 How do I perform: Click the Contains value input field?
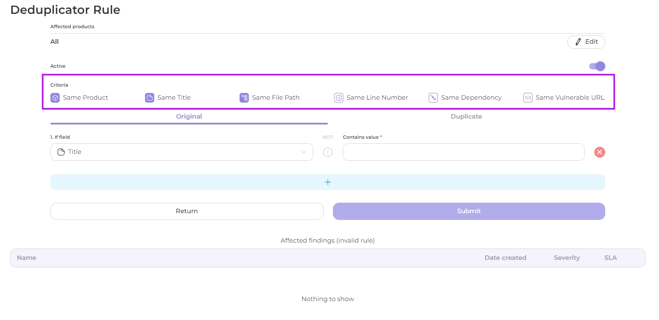[463, 152]
